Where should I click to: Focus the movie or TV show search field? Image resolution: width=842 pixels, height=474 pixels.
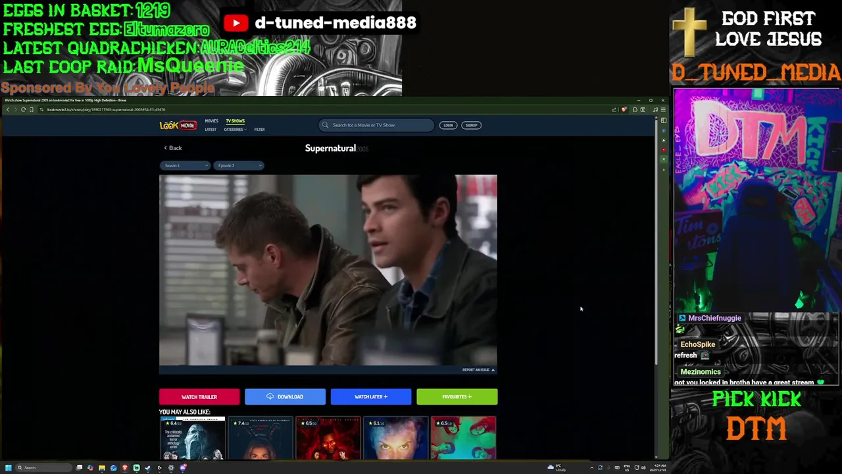click(x=376, y=125)
